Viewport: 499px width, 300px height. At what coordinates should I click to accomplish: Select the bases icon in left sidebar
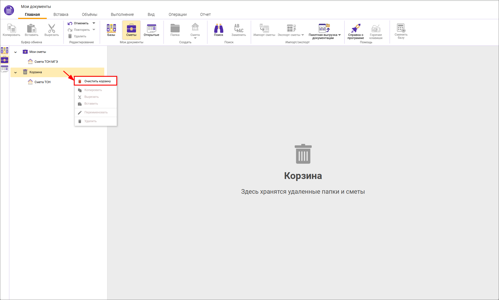[x=5, y=51]
